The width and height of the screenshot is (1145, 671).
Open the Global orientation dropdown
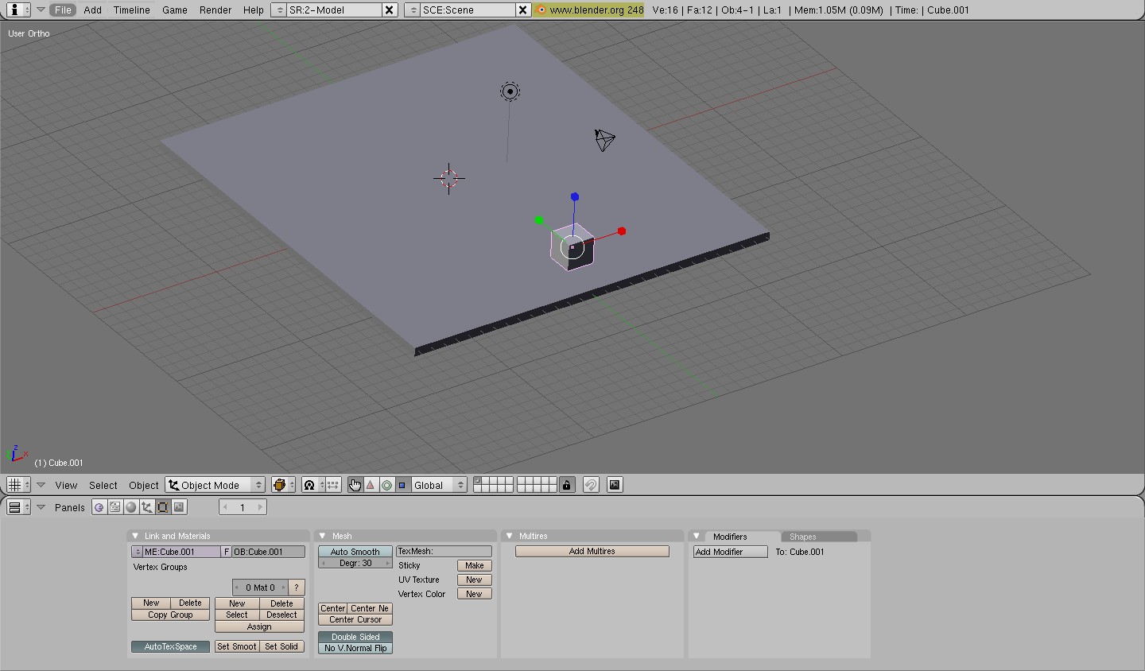(x=438, y=485)
